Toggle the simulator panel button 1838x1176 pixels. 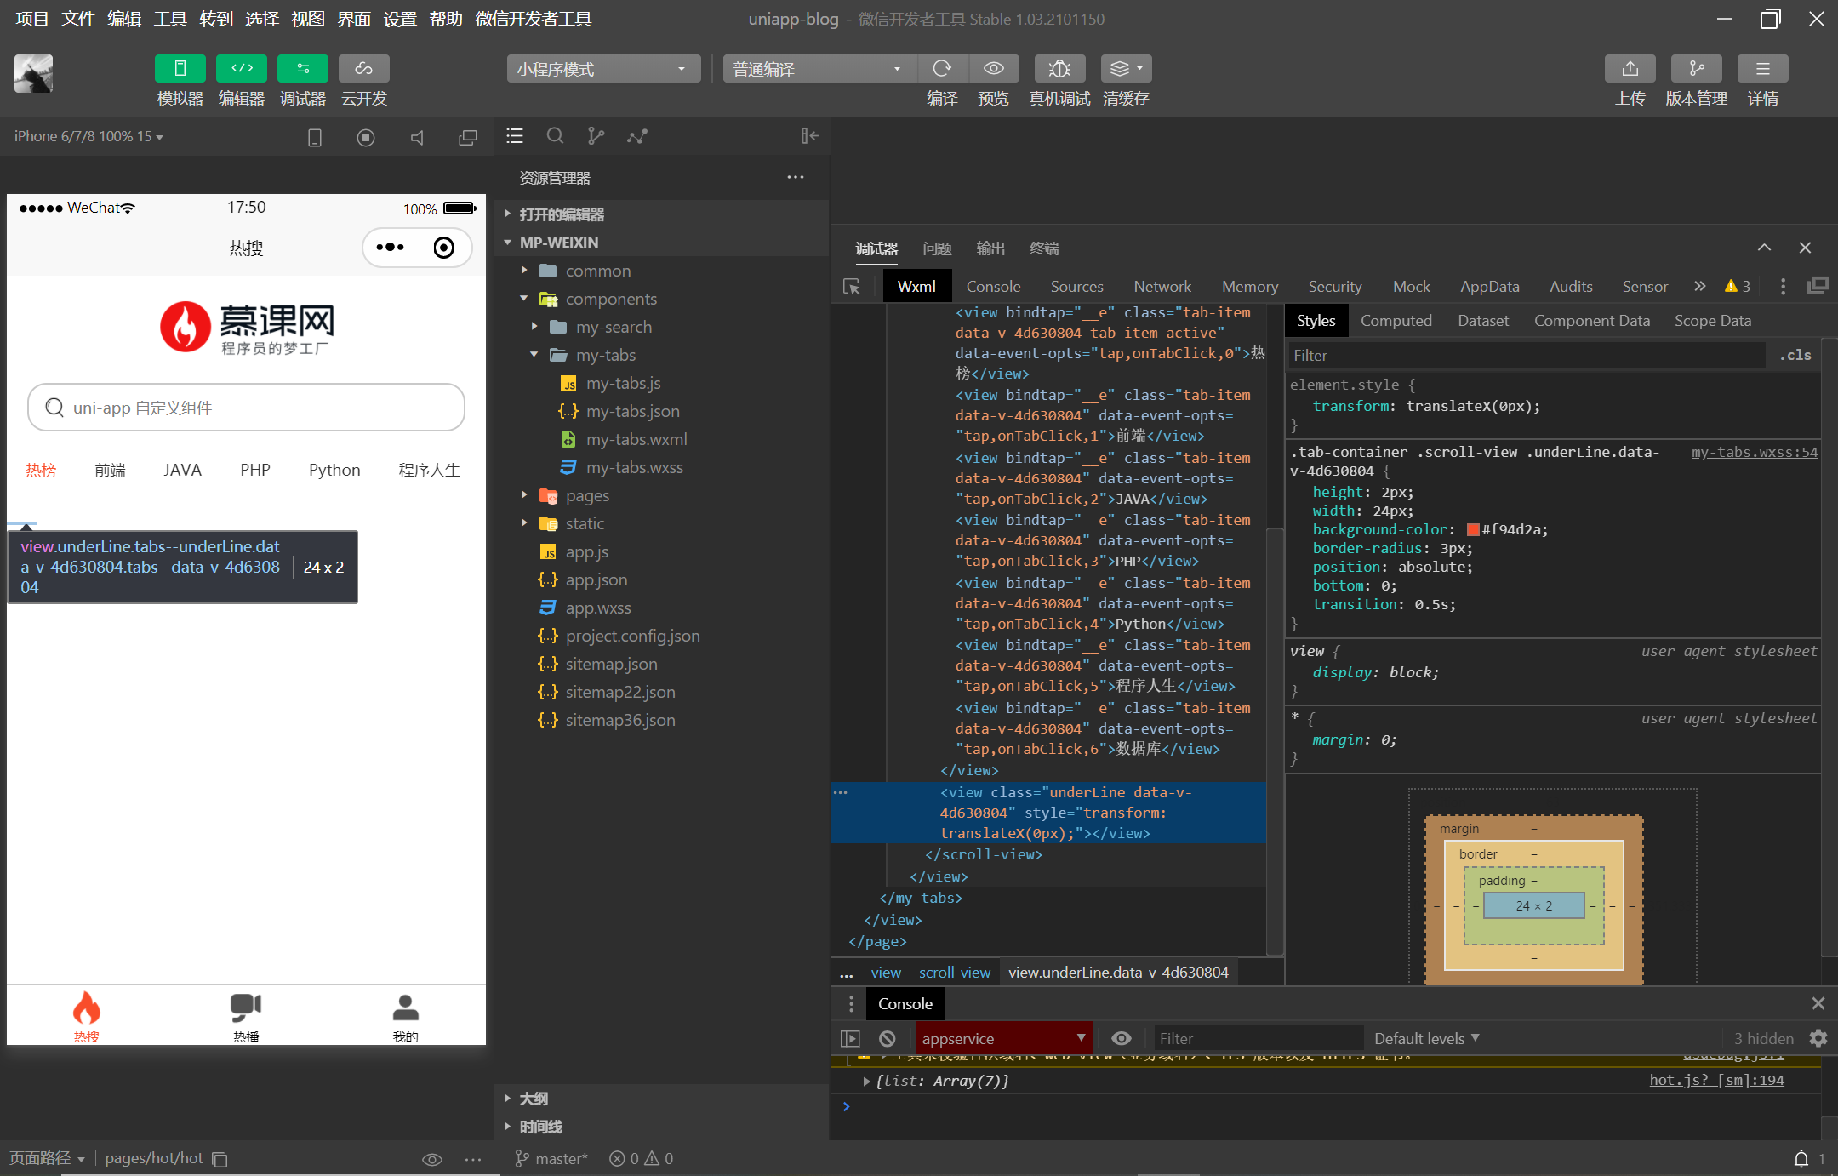[180, 68]
